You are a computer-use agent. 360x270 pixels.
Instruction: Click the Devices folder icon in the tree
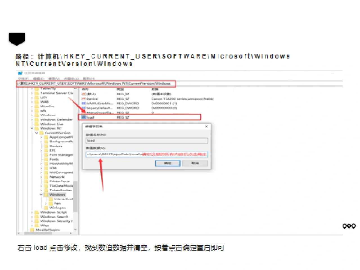[x=46, y=146]
